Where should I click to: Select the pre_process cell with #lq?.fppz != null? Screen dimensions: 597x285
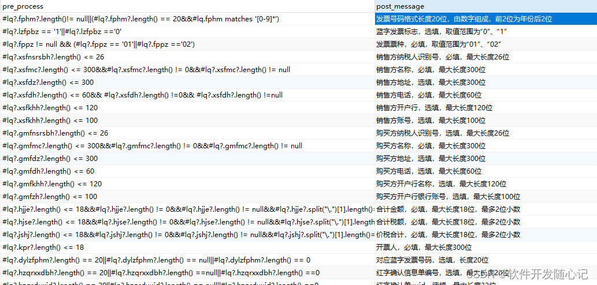[187, 44]
